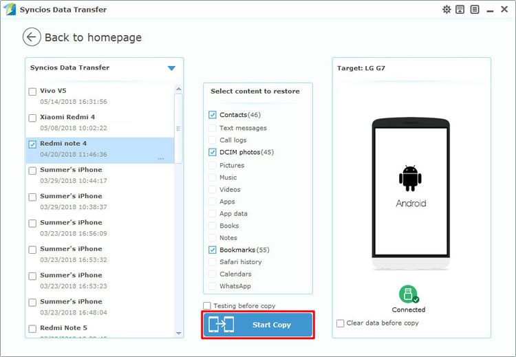Check Summer's iPhone 03/23/2018 16:53:32 backup
The width and height of the screenshot is (516, 357).
tap(32, 250)
